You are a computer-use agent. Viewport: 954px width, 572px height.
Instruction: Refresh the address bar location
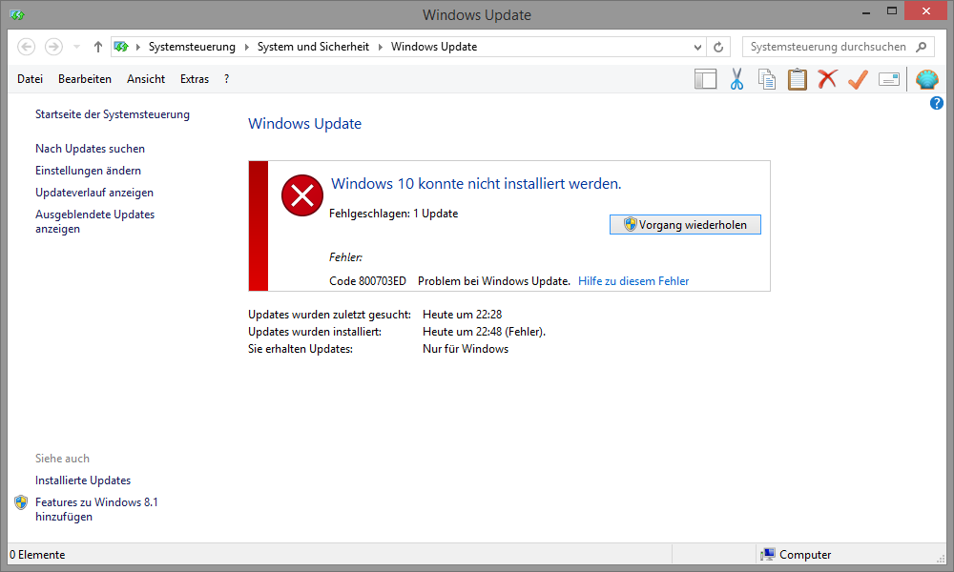(x=718, y=47)
